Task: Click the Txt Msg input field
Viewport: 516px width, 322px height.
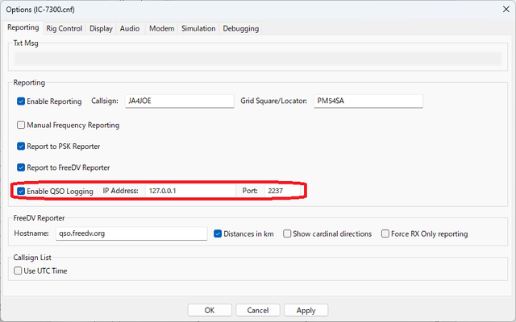Action: click(x=258, y=59)
